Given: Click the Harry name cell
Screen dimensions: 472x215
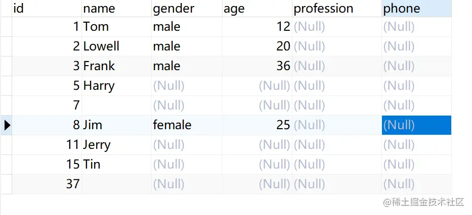Looking at the screenshot, I should 116,86.
